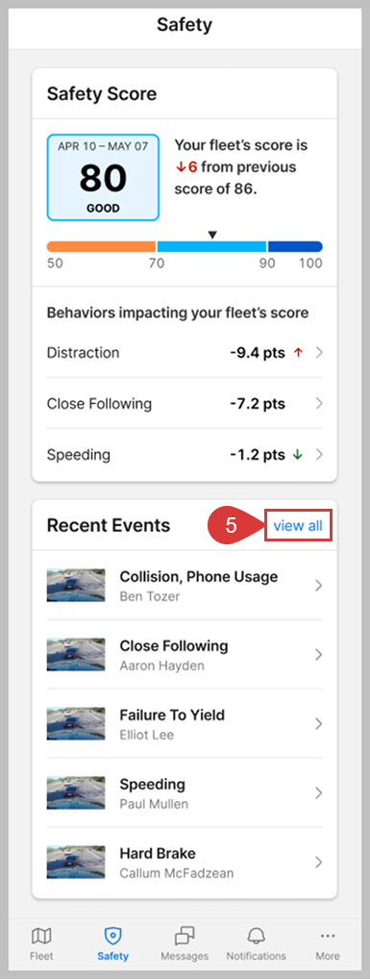The width and height of the screenshot is (370, 980).
Task: Click the 80 GOOD score card
Action: click(x=103, y=178)
